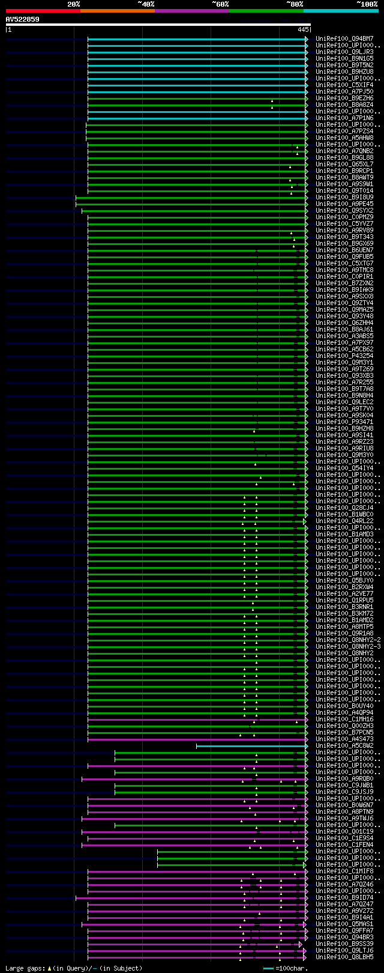The width and height of the screenshot is (384, 973).
Task: Select label UniRef100_Q9ZTV4
Action: [x=344, y=303]
